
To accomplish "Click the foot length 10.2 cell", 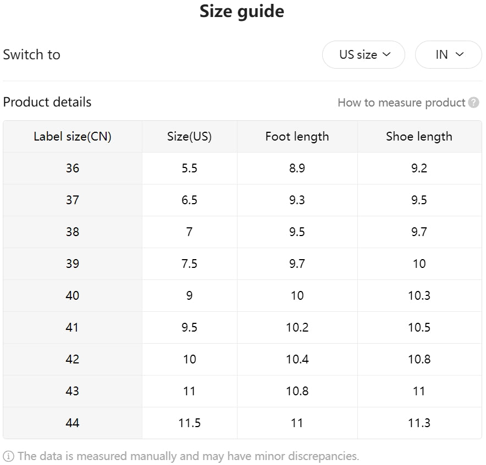I will click(x=297, y=328).
